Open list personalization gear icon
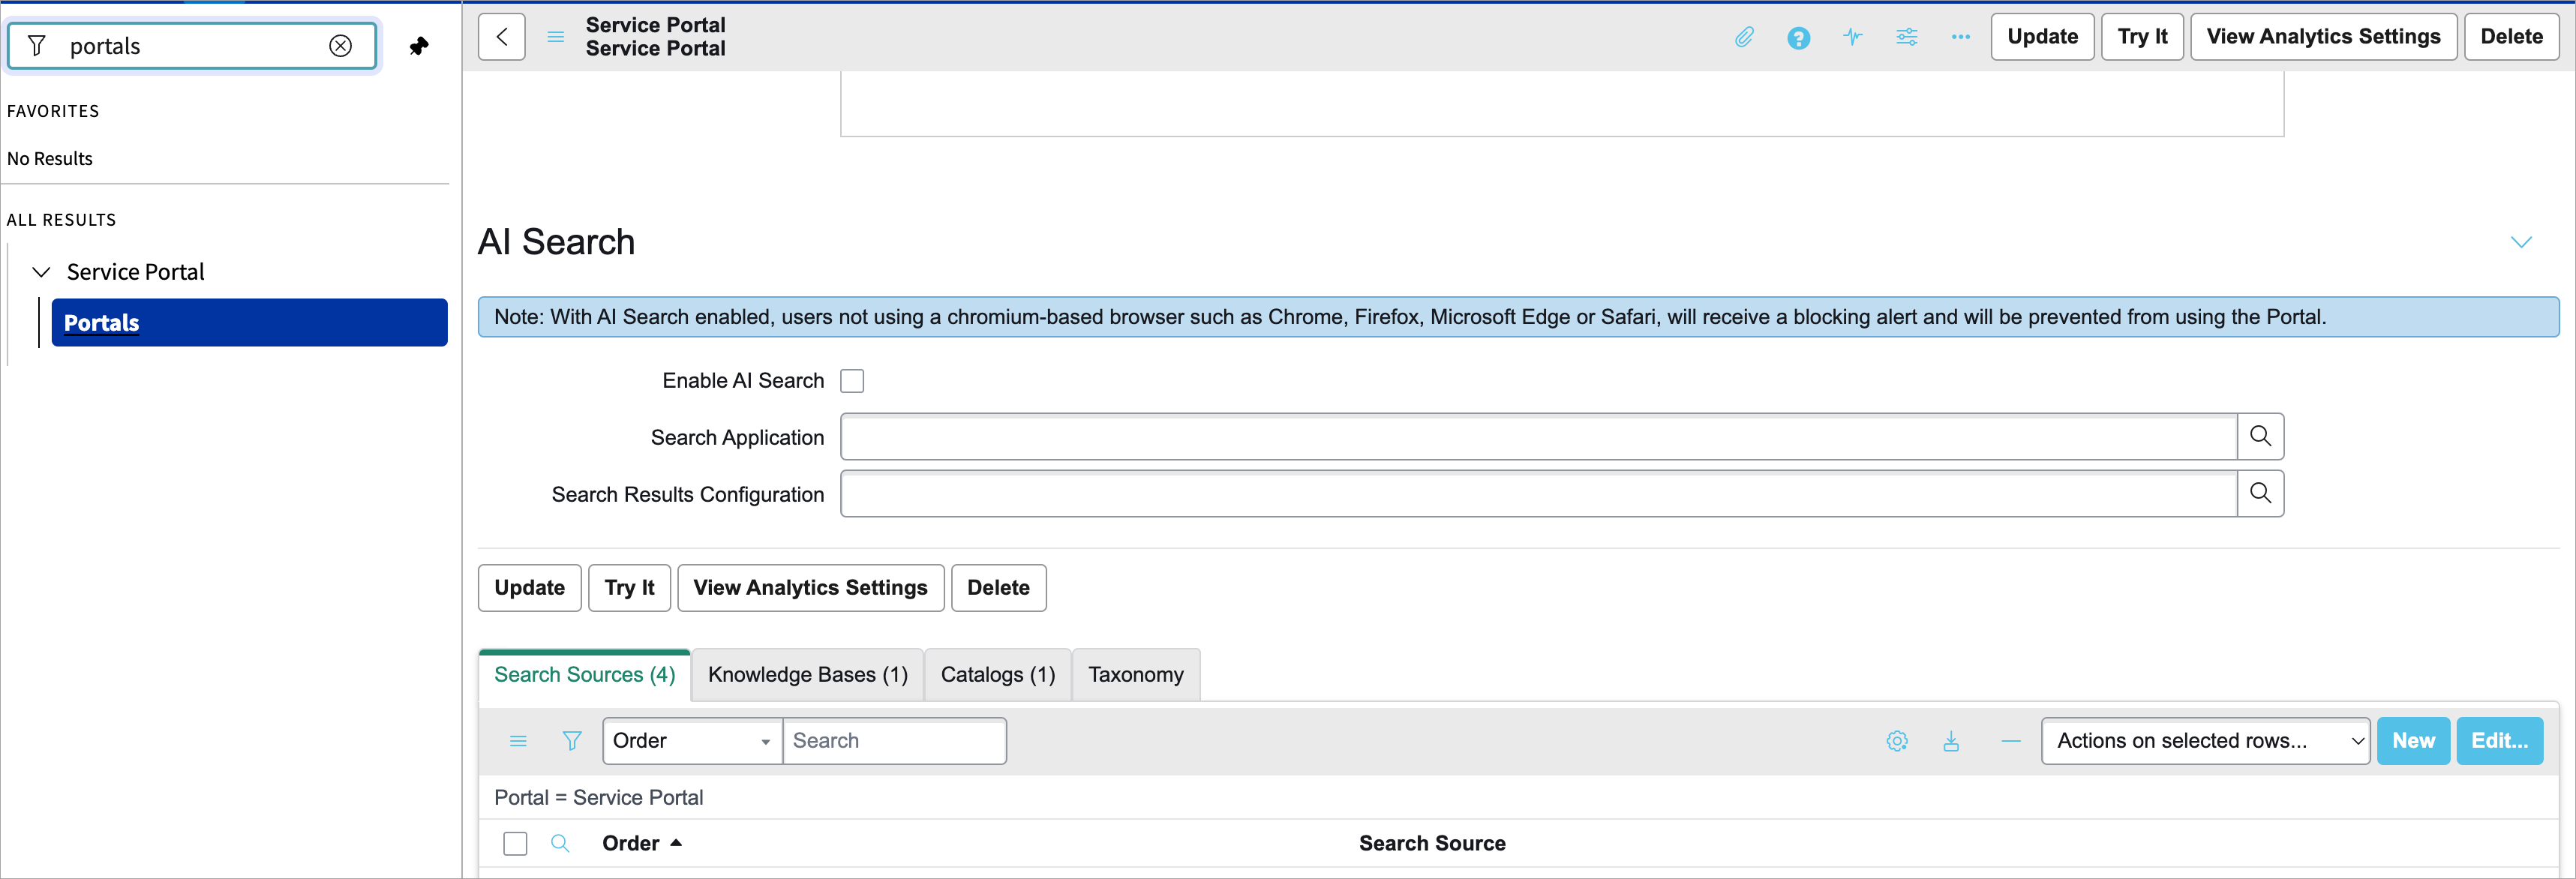The height and width of the screenshot is (879, 2576). tap(1897, 741)
